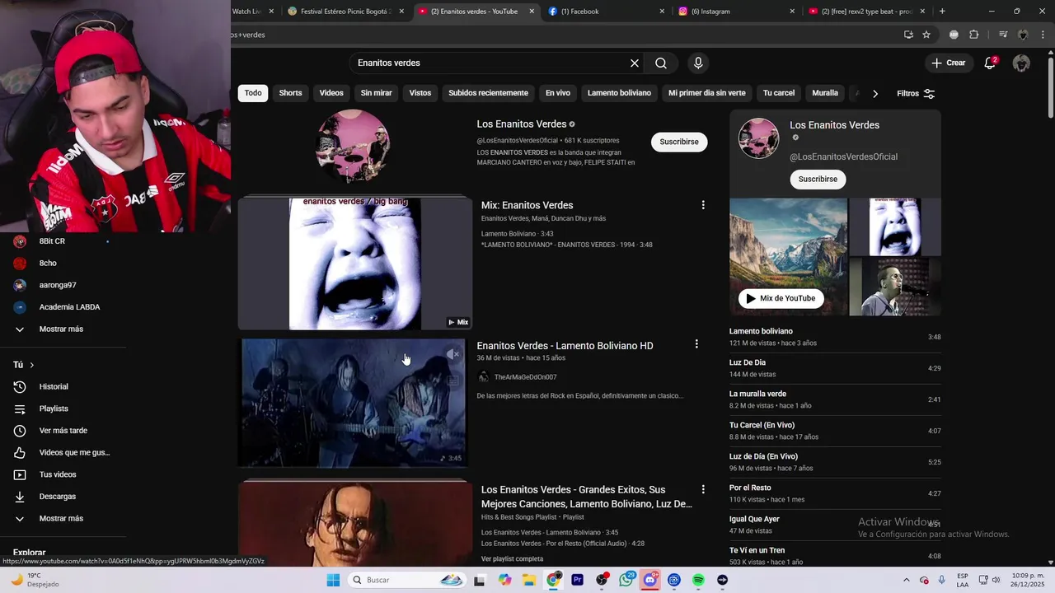
Task: Open options for Grandes Exitos playlist result
Action: click(703, 489)
